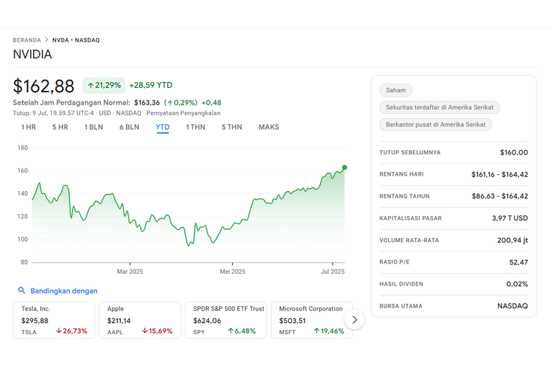The height and width of the screenshot is (366, 550).
Task: Click the Mei 2025 axis label
Action: [232, 272]
